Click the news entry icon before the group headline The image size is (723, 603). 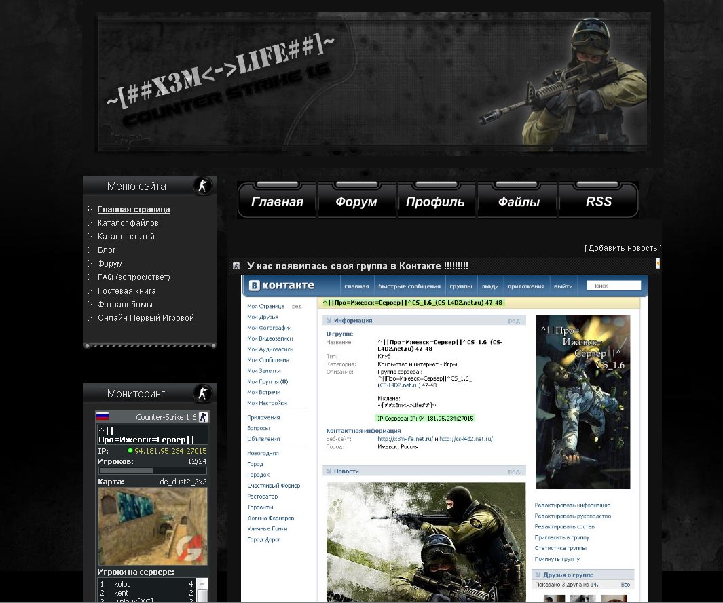pos(236,266)
